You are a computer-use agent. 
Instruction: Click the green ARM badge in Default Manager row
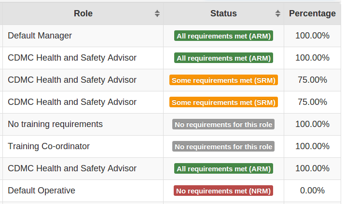click(x=223, y=36)
